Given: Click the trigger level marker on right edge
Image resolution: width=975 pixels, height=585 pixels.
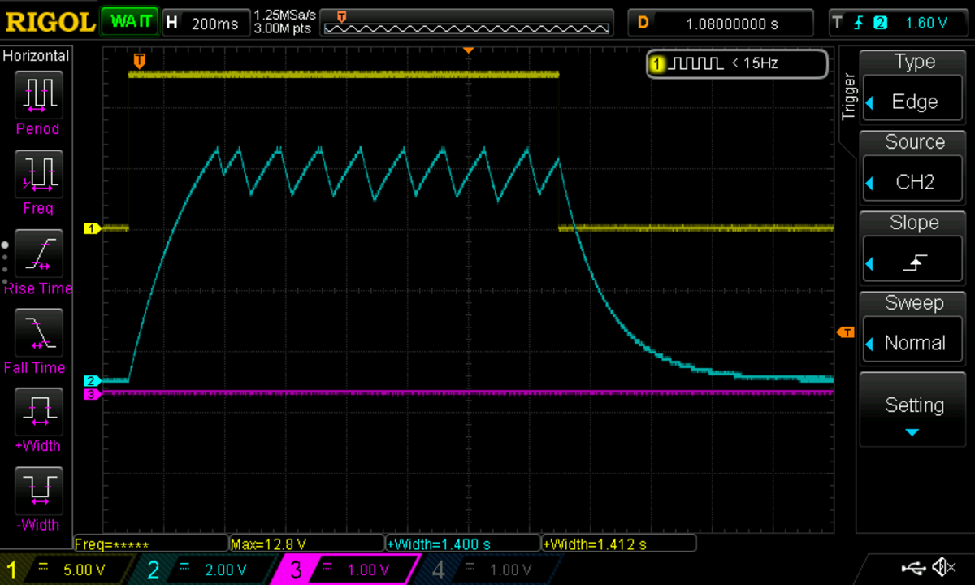Looking at the screenshot, I should (x=846, y=332).
